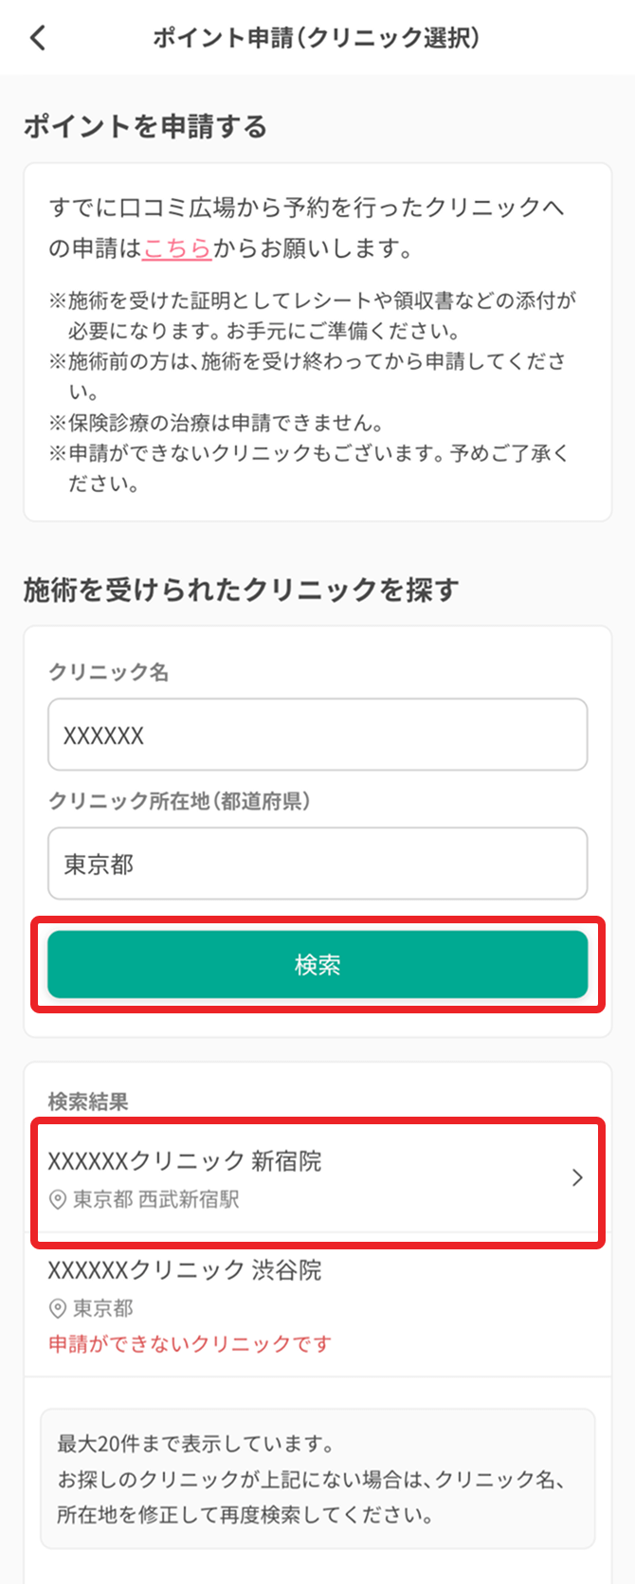635x1584 pixels.
Task: Open the 東京都 prefecture selector
Action: (x=317, y=864)
